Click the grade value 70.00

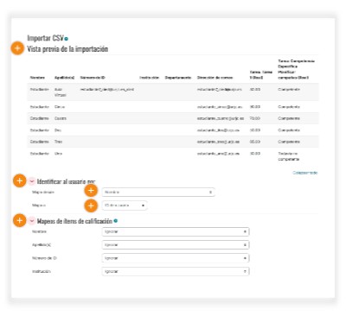tap(255, 118)
